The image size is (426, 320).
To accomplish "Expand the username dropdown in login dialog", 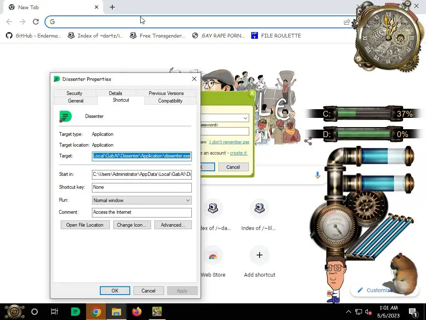I will point(245,118).
